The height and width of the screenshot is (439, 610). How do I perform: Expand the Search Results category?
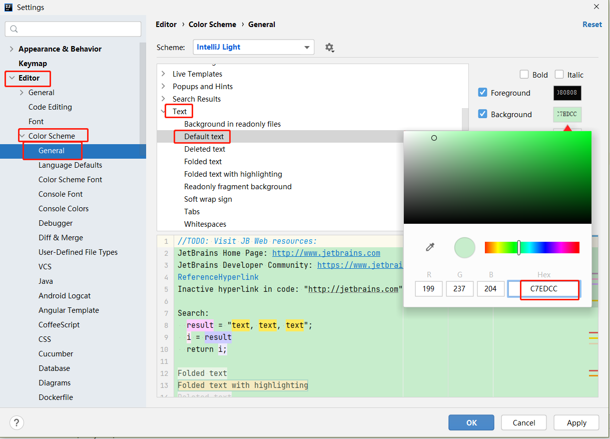pyautogui.click(x=163, y=99)
